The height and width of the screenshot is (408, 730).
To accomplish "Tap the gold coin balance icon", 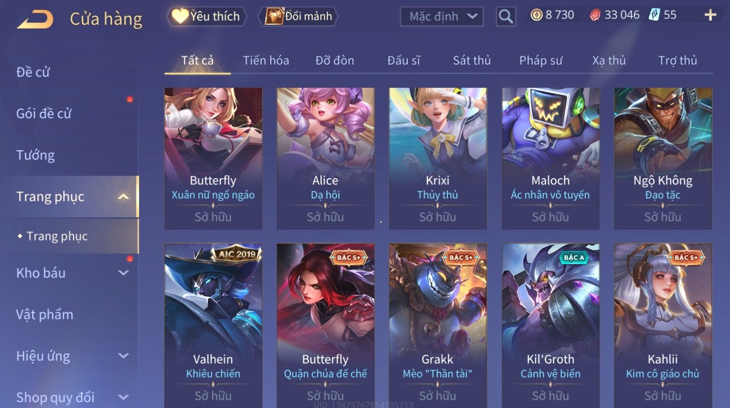I will pos(536,15).
